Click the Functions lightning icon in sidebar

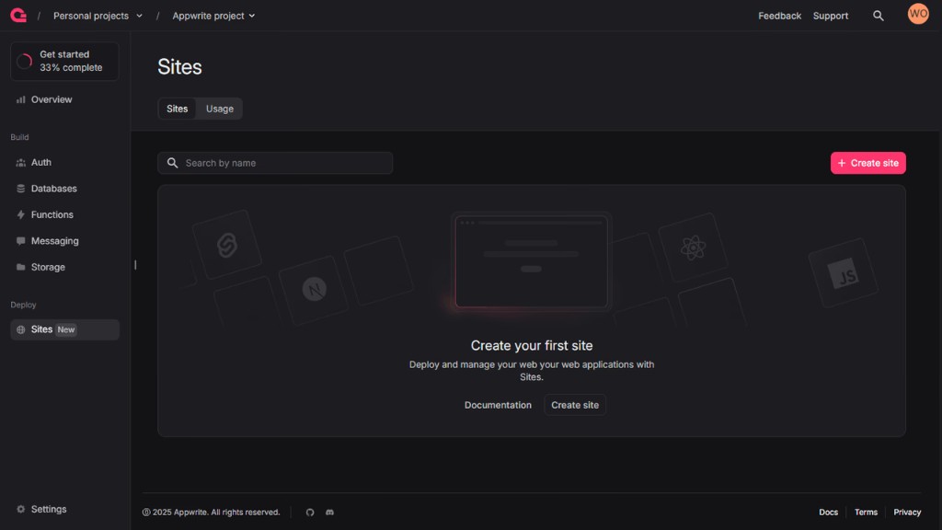(x=21, y=214)
